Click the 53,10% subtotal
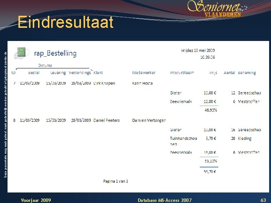Image resolution: width=271 pixels, height=203 pixels. tap(211, 161)
